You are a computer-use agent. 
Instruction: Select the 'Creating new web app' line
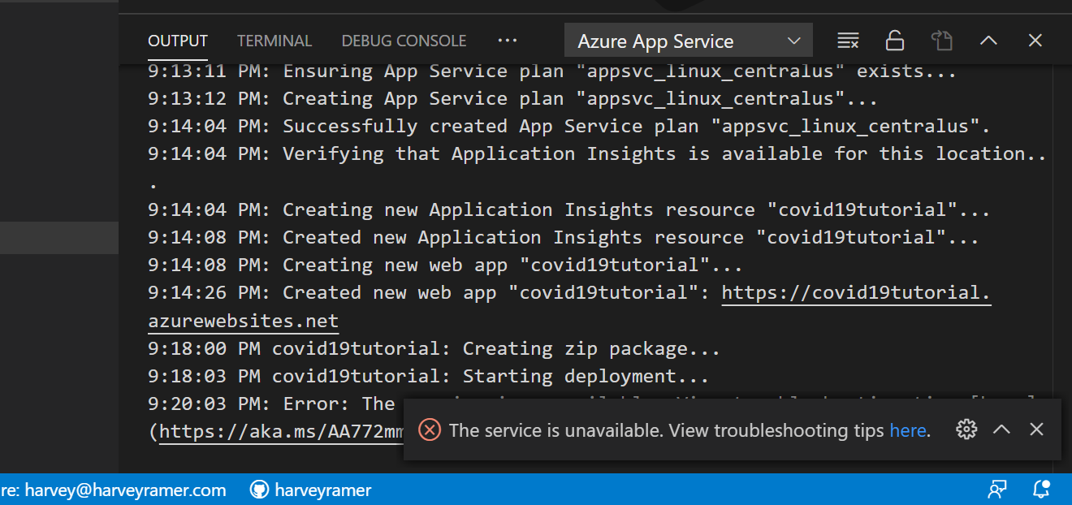coord(445,265)
